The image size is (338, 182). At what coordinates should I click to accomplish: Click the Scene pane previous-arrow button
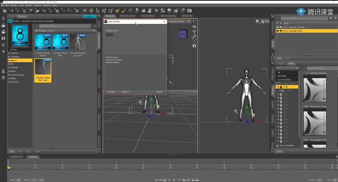point(331,18)
